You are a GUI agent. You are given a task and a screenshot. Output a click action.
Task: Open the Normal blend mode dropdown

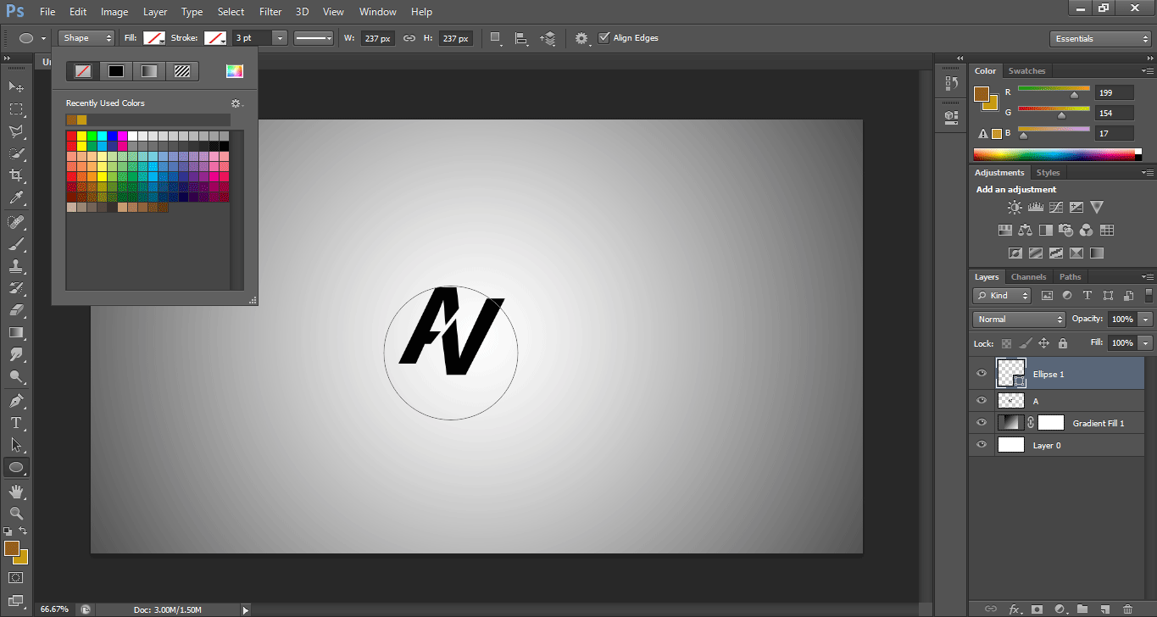1019,320
